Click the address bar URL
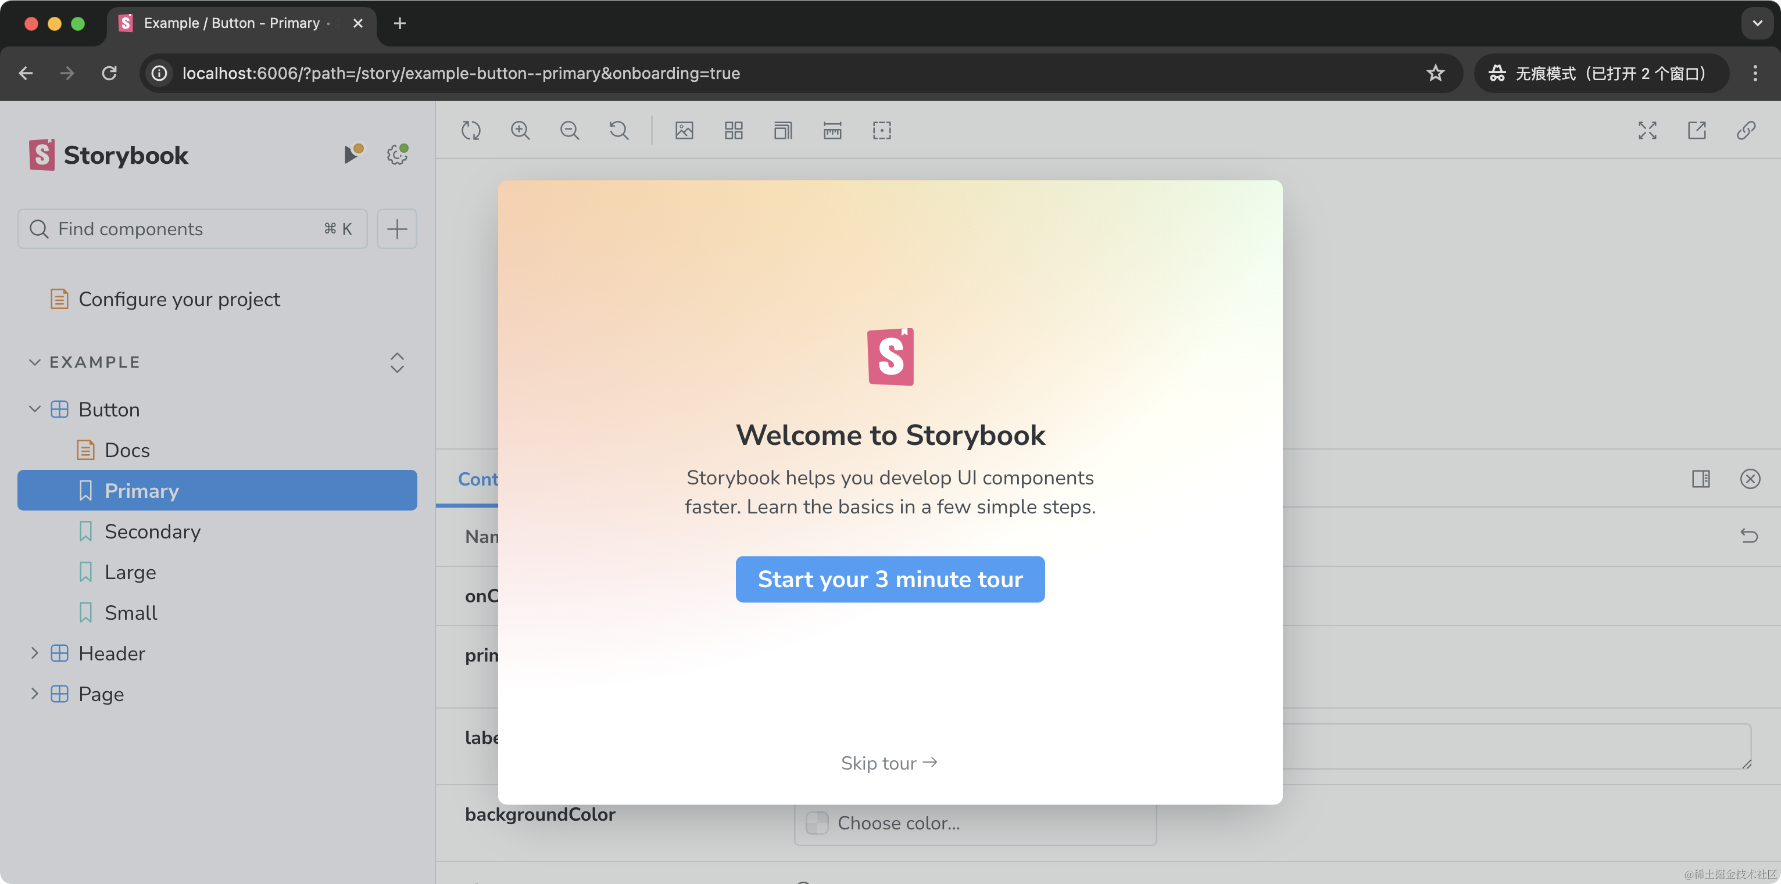The width and height of the screenshot is (1781, 884). tap(461, 73)
